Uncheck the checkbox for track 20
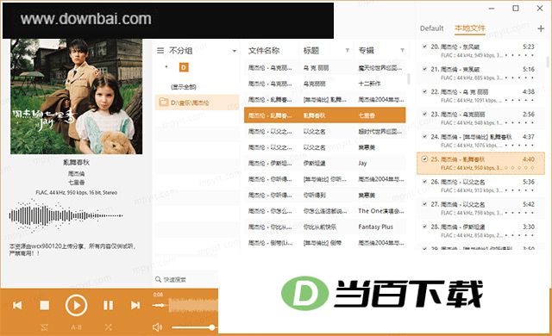This screenshot has height=336, width=552. (424, 47)
